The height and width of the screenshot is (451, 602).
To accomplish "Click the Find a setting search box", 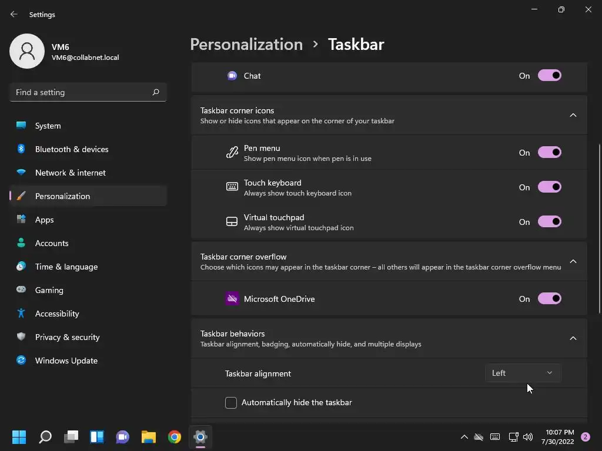I will point(88,92).
